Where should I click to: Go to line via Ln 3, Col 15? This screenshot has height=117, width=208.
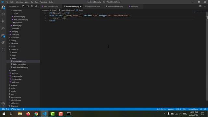(x=161, y=109)
